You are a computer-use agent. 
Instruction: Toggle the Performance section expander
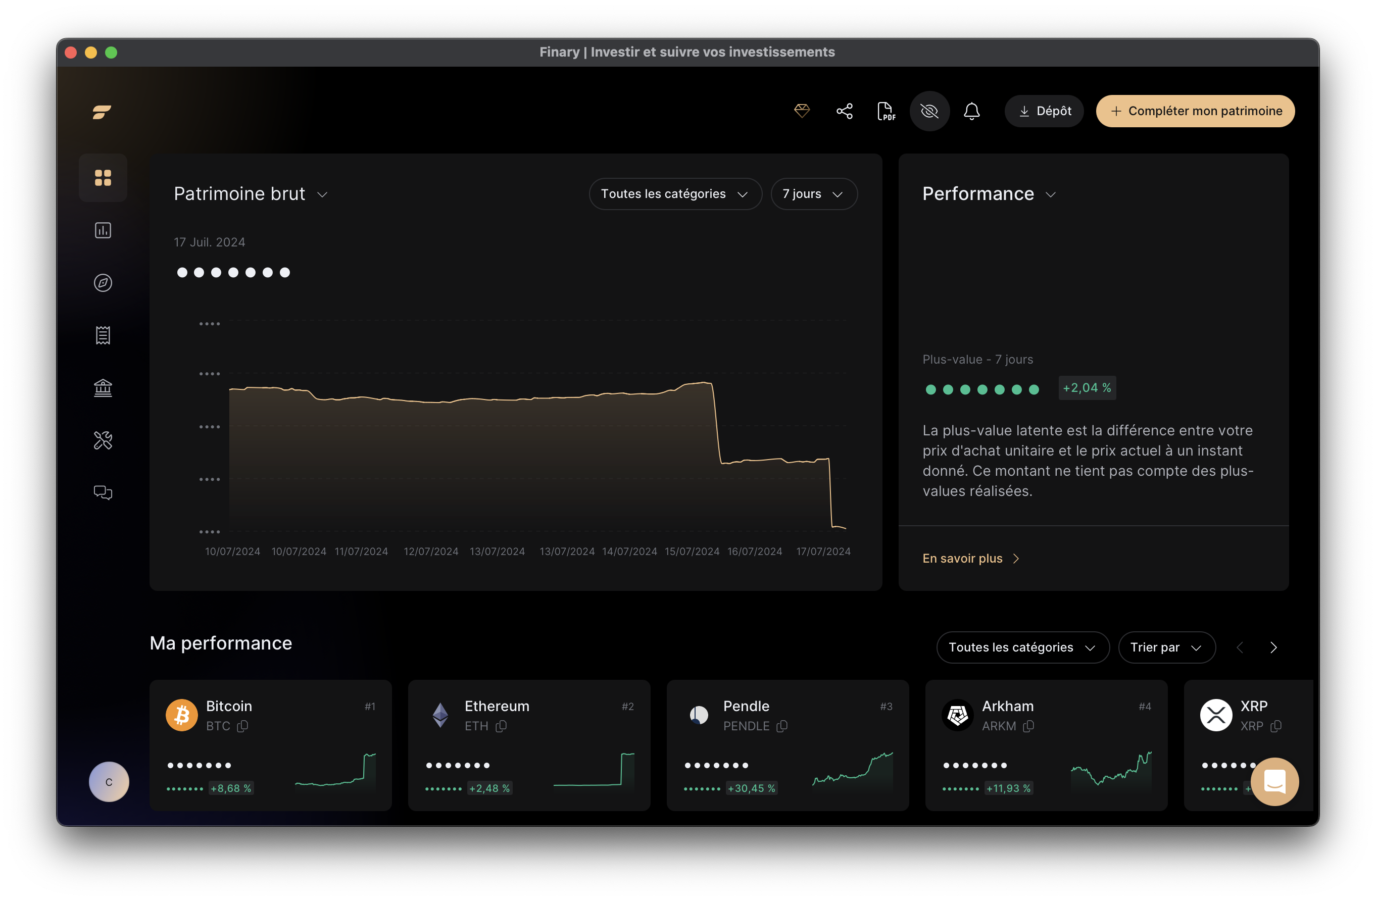coord(1049,193)
